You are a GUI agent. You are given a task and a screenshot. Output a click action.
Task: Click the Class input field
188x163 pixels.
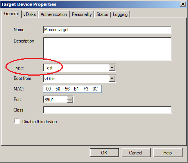pos(107,110)
